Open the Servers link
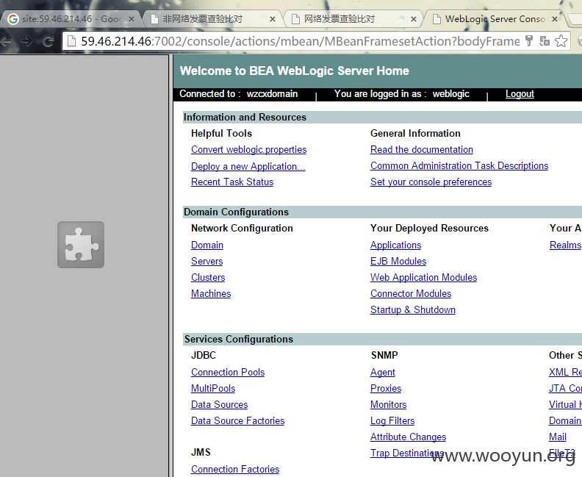 [206, 262]
